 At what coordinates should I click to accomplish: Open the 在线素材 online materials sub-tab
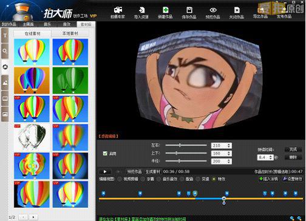click(32, 33)
